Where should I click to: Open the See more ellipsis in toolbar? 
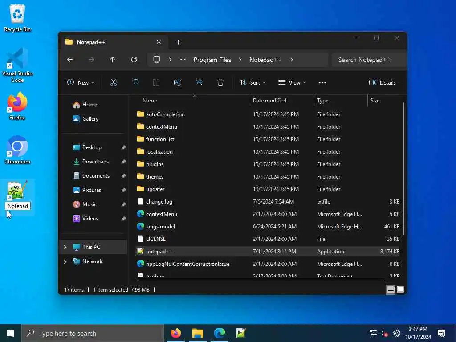point(322,82)
